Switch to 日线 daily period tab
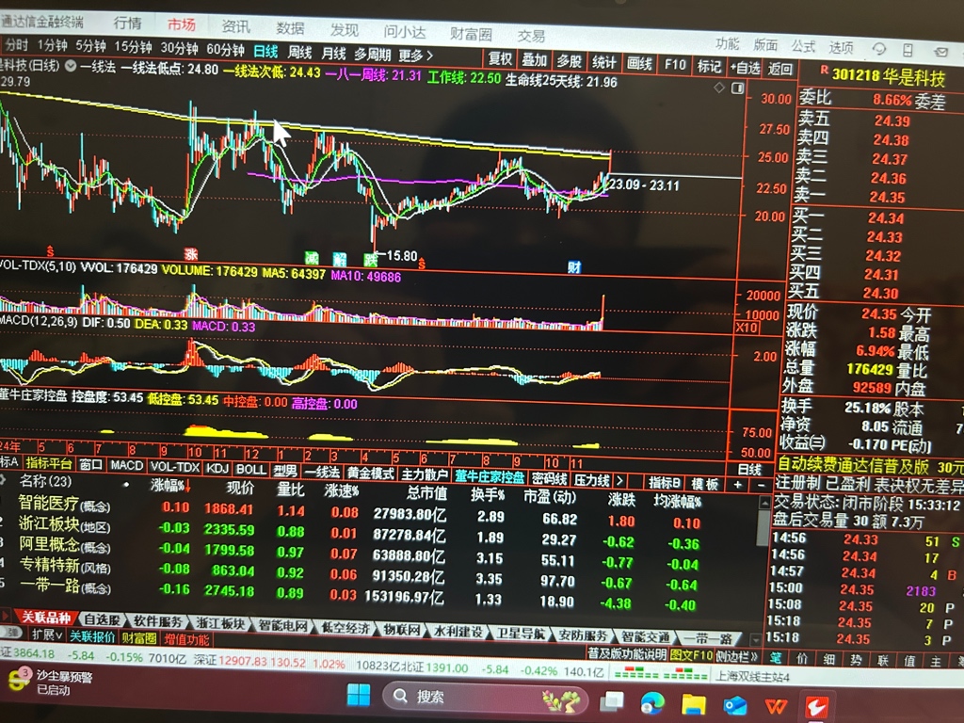 (265, 52)
